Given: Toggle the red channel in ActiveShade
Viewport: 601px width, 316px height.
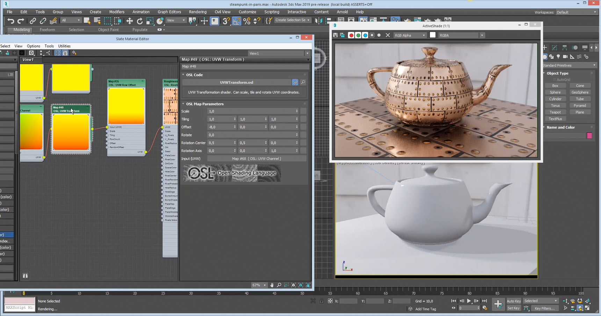Looking at the screenshot, I should [351, 35].
